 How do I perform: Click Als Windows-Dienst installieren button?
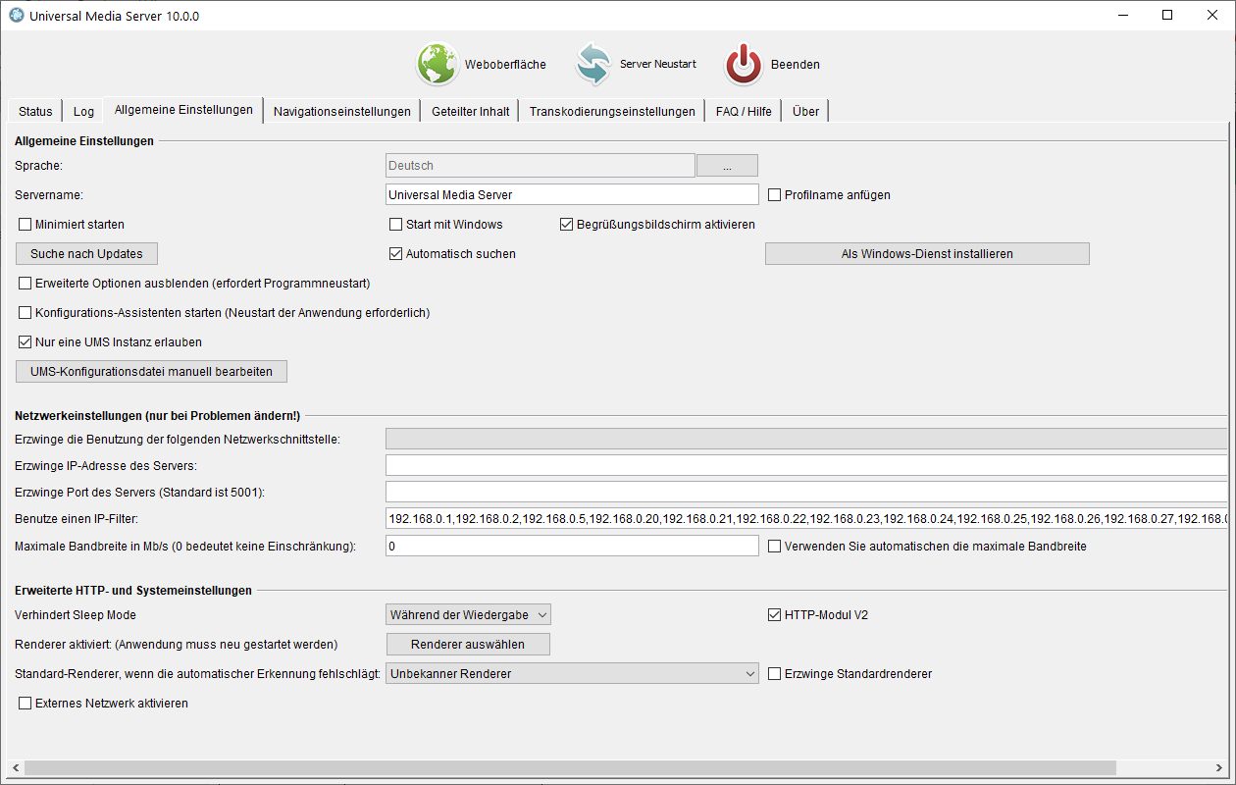[x=927, y=254]
